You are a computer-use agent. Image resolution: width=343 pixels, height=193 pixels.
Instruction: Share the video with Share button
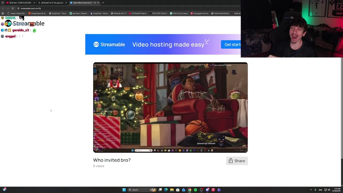coord(237,161)
